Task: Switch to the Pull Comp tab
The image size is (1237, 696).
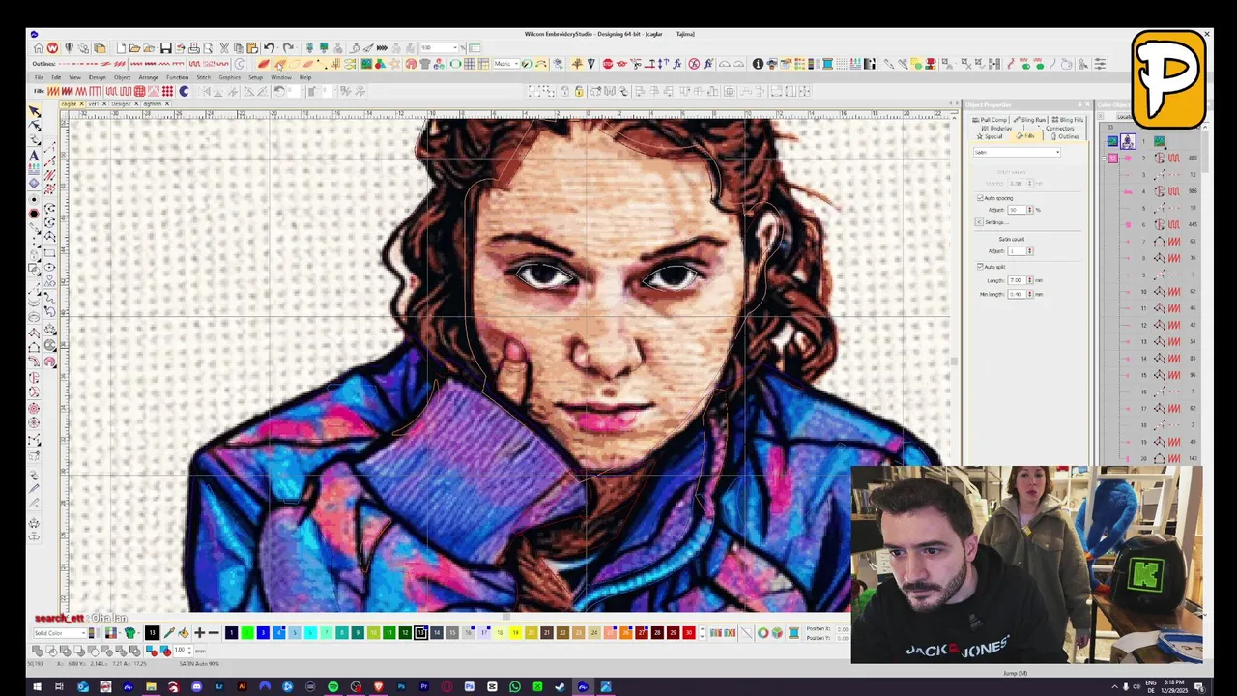Action: tap(990, 120)
